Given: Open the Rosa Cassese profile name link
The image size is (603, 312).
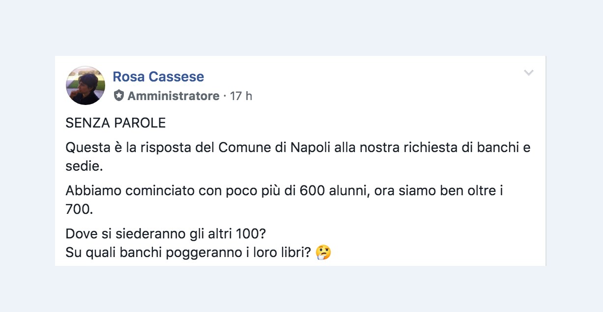Looking at the screenshot, I should (158, 77).
